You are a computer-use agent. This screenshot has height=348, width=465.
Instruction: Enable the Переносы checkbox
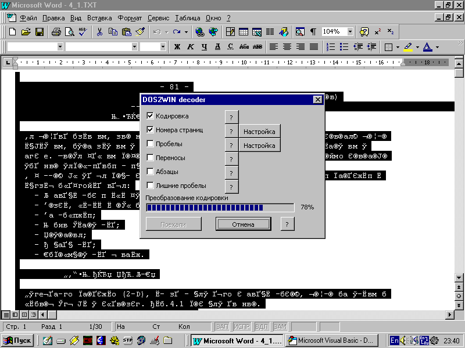(x=150, y=157)
